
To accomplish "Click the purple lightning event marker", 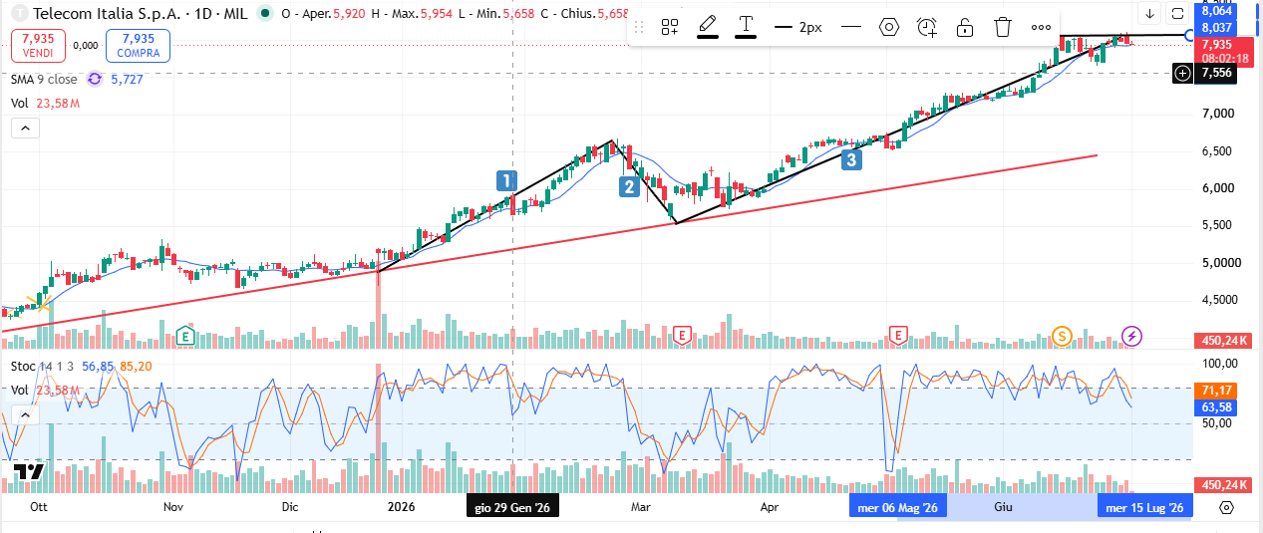I will click(x=1132, y=336).
